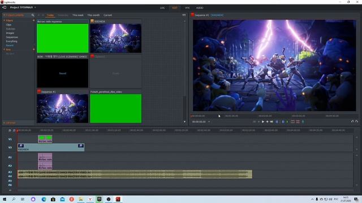Click the teal insert arrow icon
This screenshot has width=362, height=203.
303,122
